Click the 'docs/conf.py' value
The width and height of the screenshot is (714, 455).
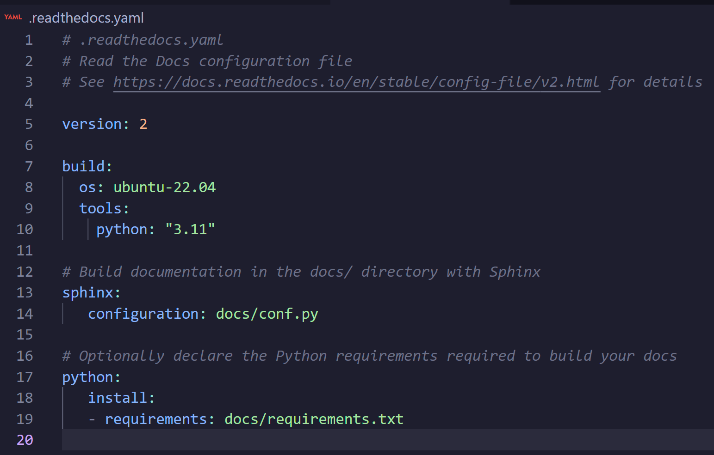click(x=267, y=314)
